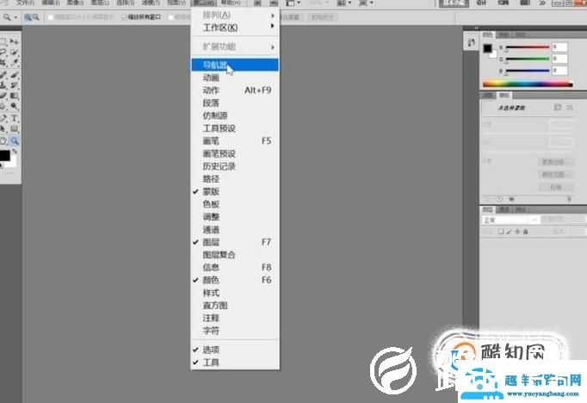Choose 通道 in the Window menu
Screen dimensions: 587x403
click(x=235, y=229)
